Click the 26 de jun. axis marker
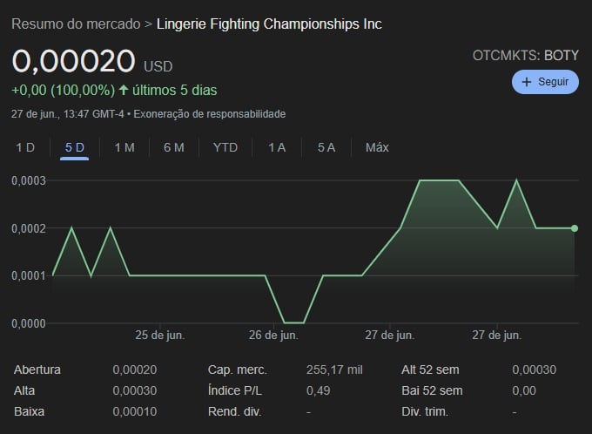The height and width of the screenshot is (434, 592). [273, 335]
